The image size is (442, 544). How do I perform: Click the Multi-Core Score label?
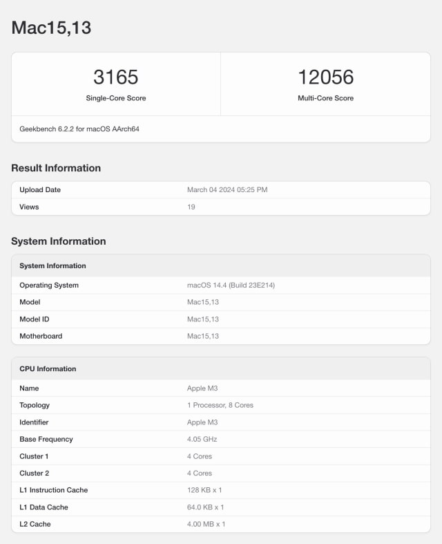coord(326,98)
